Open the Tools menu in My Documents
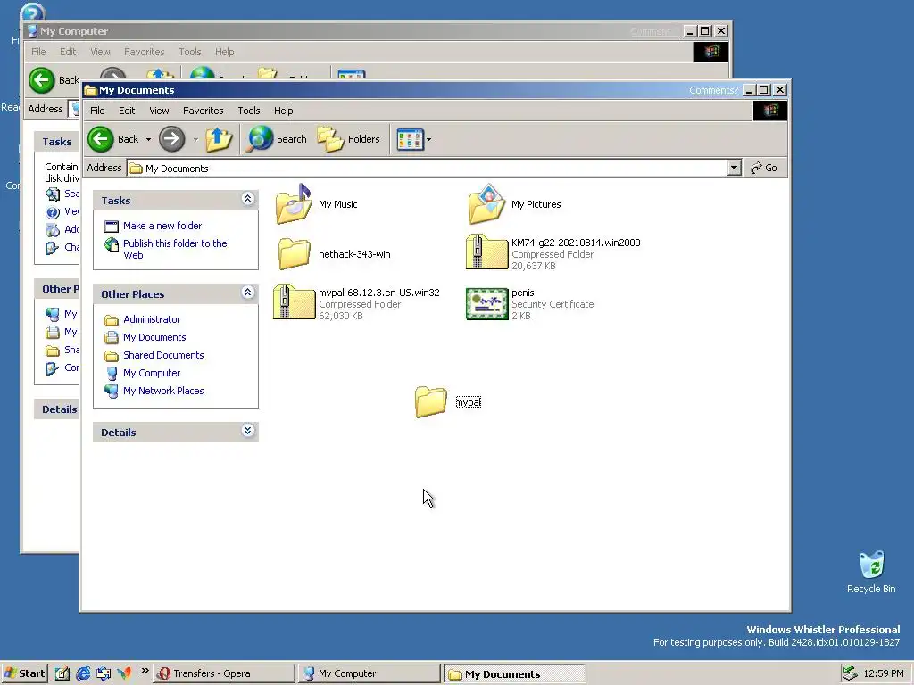The image size is (914, 685). pos(249,111)
